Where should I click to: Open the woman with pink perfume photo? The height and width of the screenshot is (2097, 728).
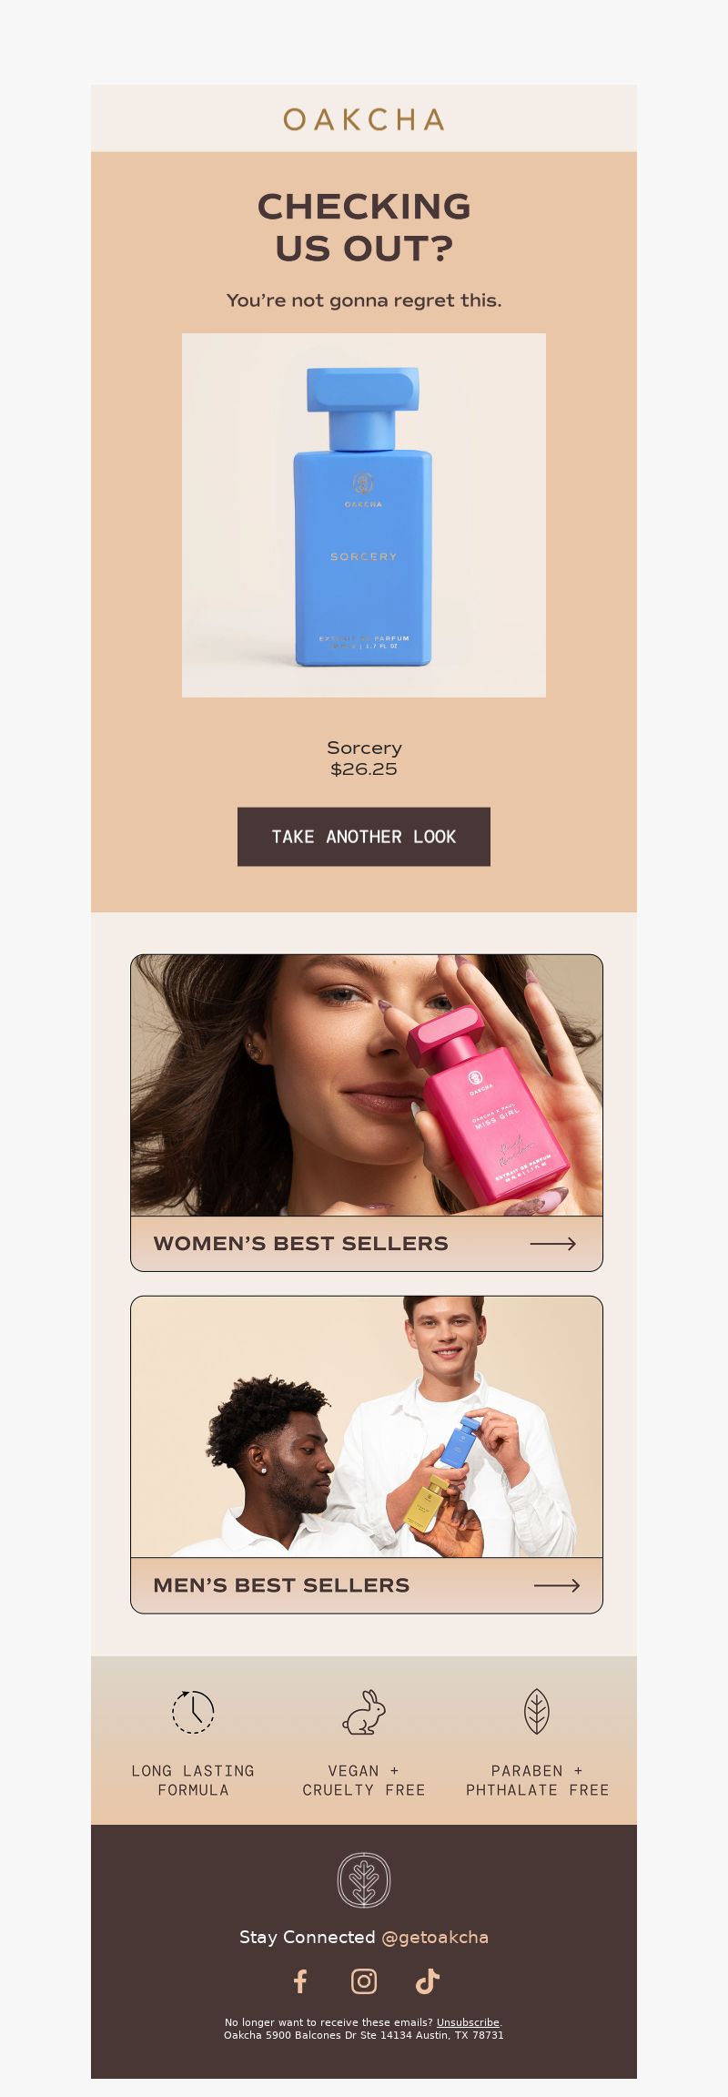[x=367, y=1085]
